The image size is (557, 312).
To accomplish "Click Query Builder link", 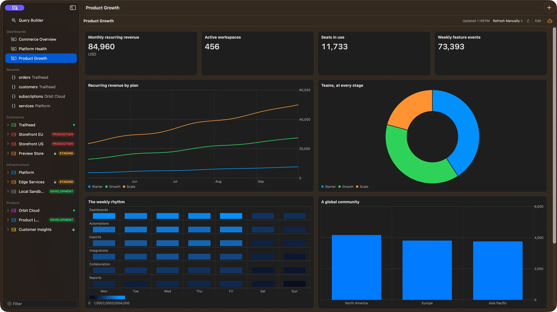I will coord(31,20).
